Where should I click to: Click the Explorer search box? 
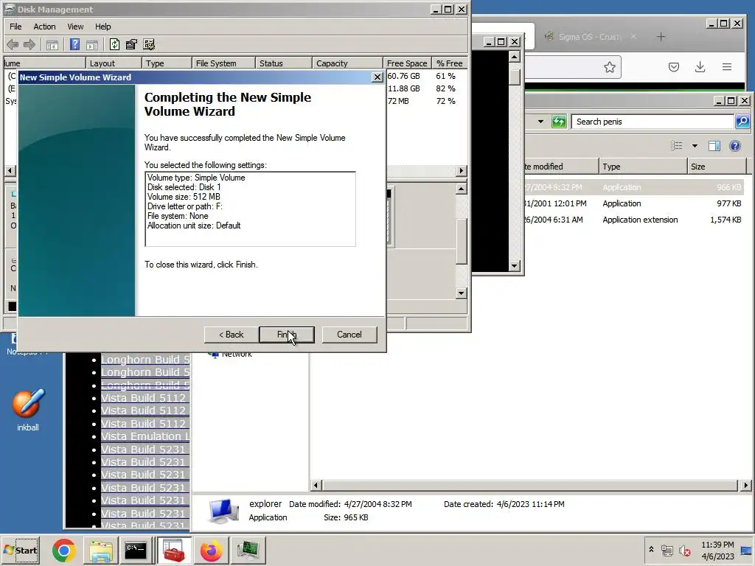coord(653,122)
